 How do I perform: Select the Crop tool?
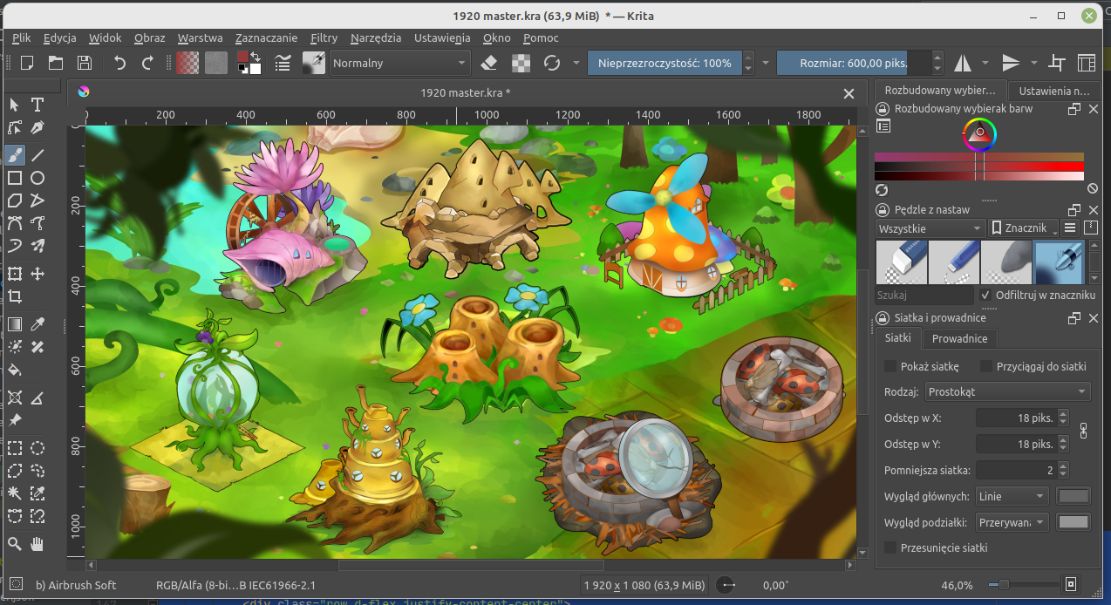(x=15, y=296)
